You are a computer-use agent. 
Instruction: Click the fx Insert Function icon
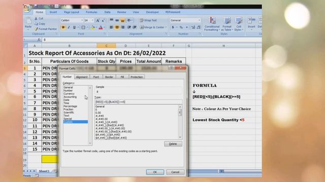(x=39, y=39)
